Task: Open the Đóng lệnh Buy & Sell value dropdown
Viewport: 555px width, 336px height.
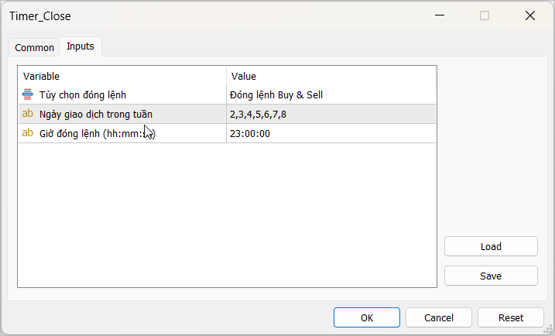Action: [331, 95]
